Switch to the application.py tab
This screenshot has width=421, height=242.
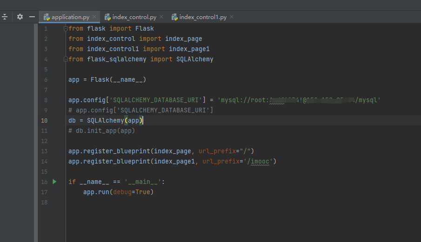point(69,17)
